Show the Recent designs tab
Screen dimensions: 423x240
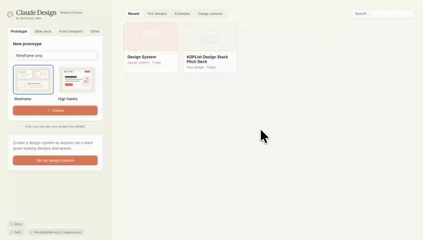pyautogui.click(x=133, y=14)
